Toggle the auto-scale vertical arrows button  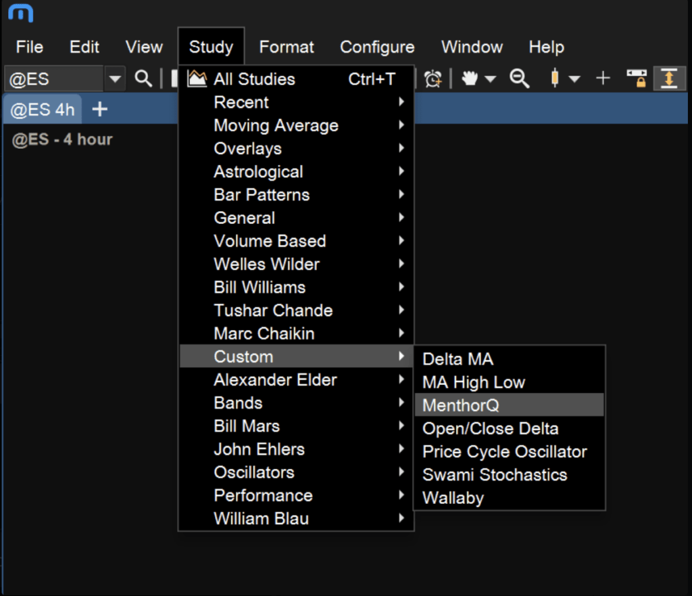[x=668, y=78]
